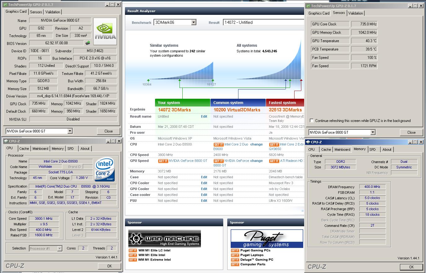426x273 pixels.
Task: Click the Your system header bar
Action: [183, 102]
